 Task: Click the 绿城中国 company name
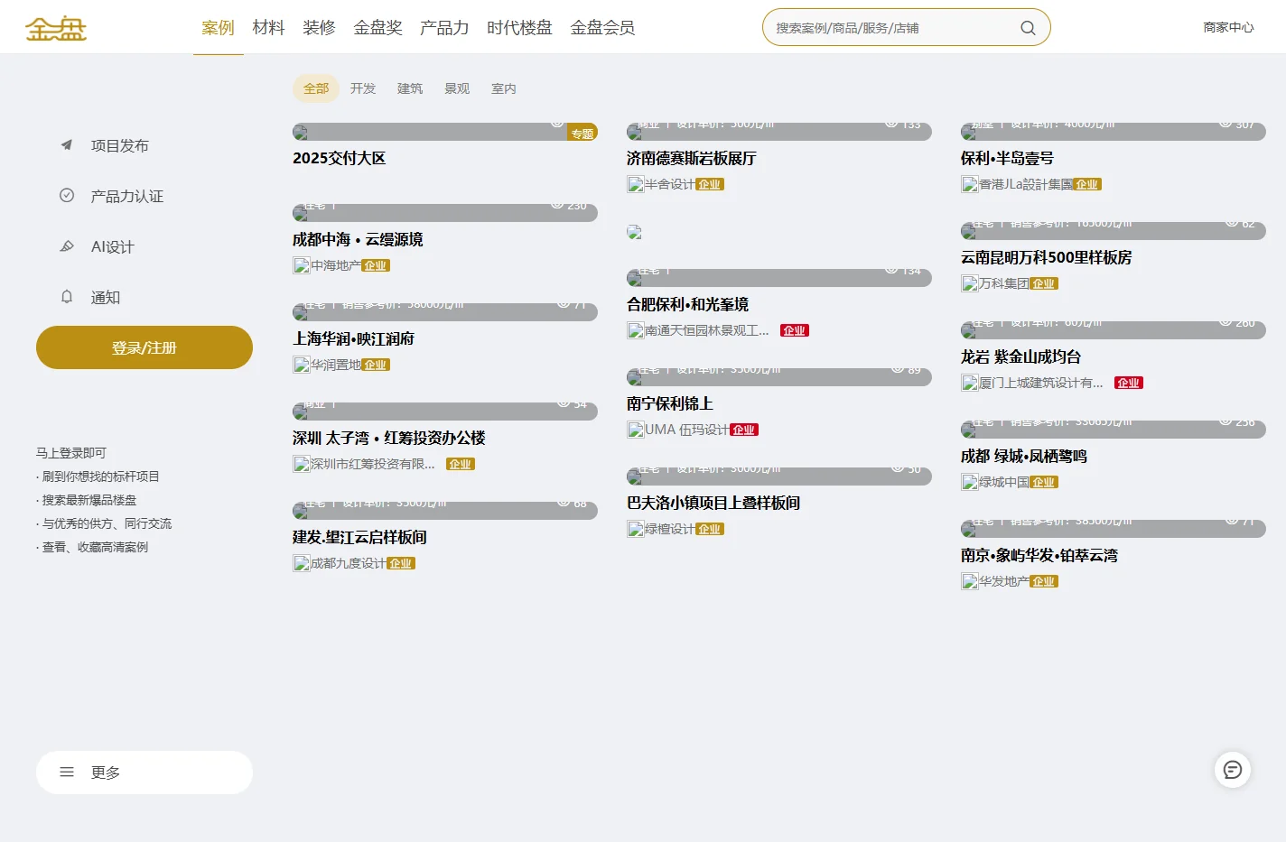click(1004, 482)
